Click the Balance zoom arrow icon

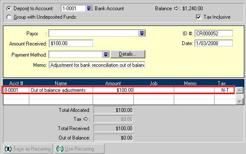[176, 9]
